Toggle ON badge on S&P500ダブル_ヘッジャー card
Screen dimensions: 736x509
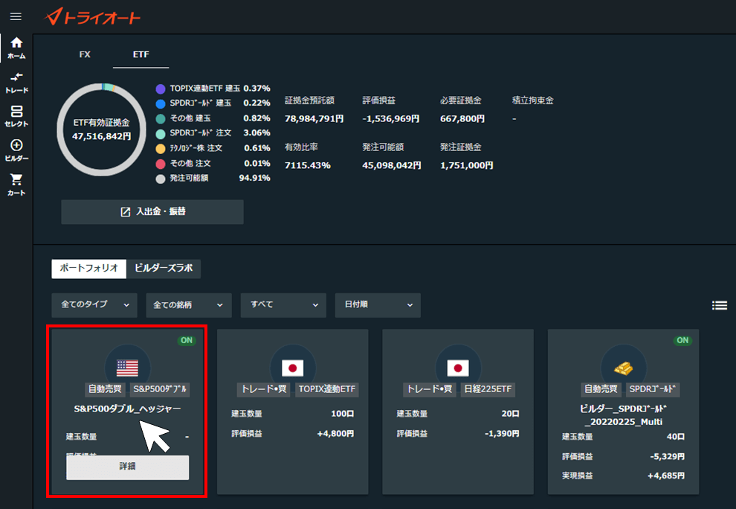pyautogui.click(x=187, y=340)
